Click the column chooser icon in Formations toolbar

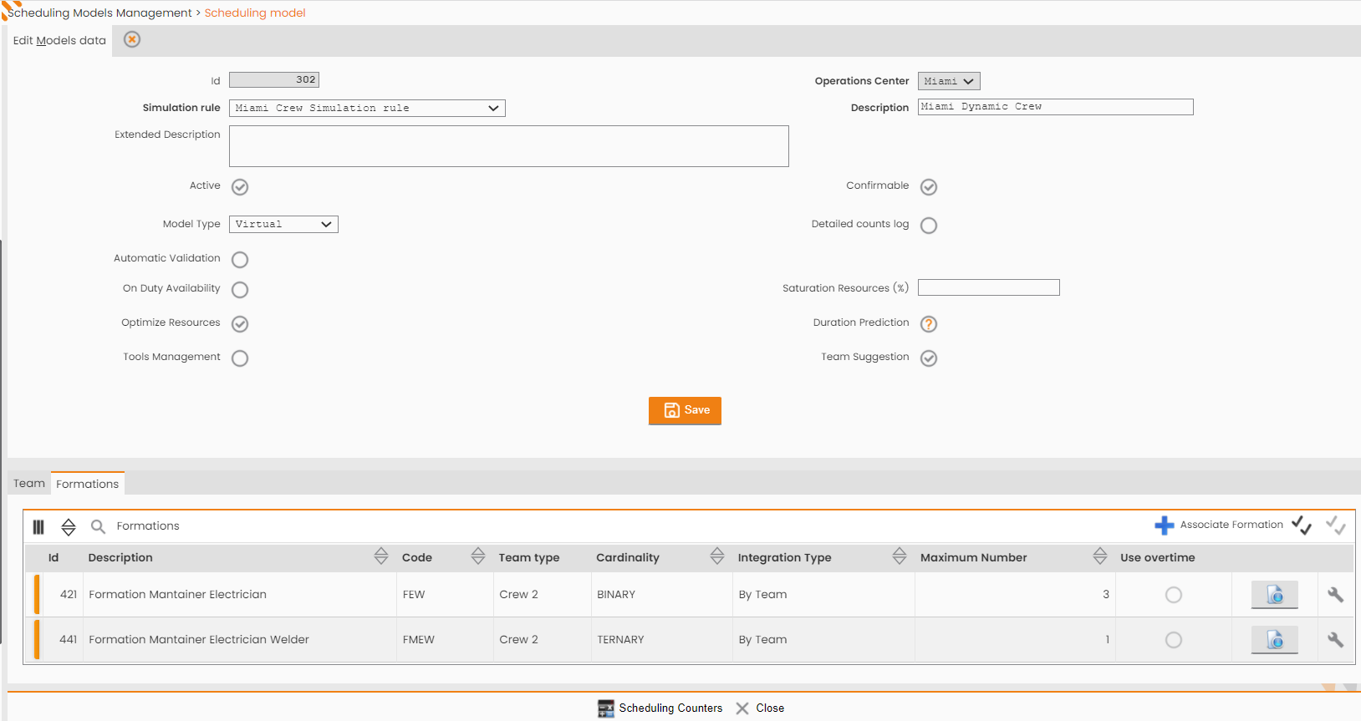[x=38, y=526]
